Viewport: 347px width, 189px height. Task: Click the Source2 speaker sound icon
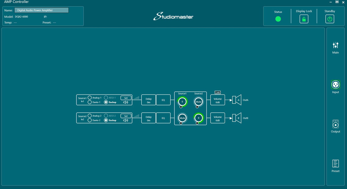pos(126,120)
